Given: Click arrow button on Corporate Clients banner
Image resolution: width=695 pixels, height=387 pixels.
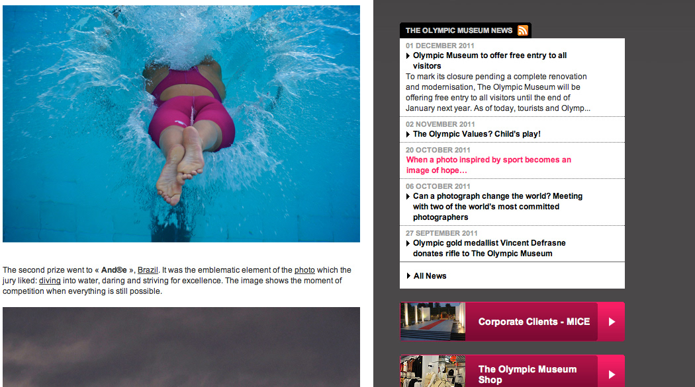Looking at the screenshot, I should coord(611,322).
